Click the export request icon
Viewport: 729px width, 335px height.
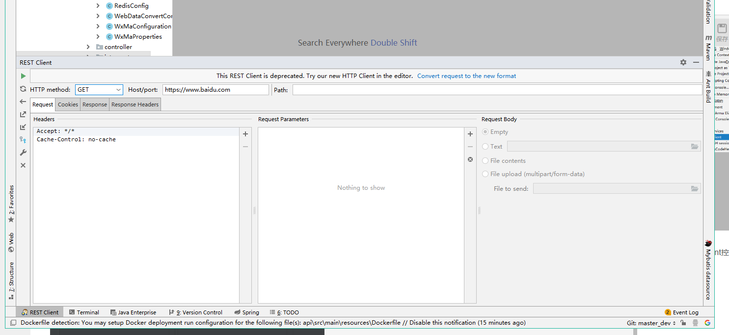tap(23, 114)
